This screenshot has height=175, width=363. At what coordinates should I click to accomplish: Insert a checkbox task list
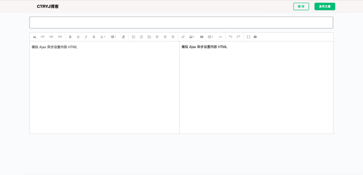[x=149, y=37]
